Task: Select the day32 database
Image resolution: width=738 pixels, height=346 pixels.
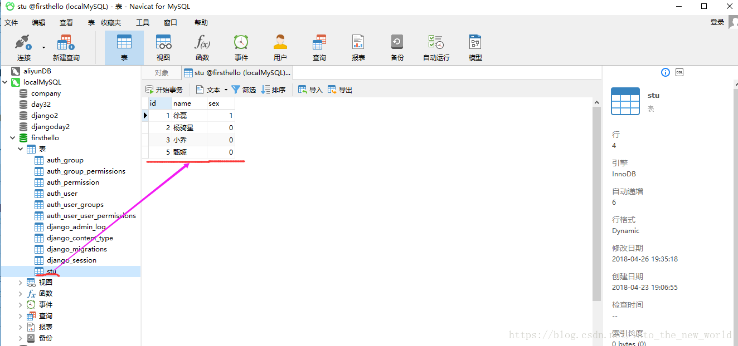Action: (x=41, y=105)
